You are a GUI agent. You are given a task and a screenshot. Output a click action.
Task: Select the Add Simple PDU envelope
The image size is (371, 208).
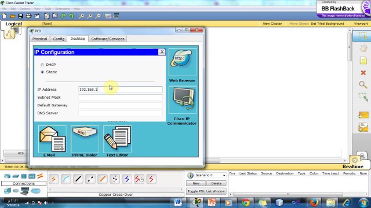363,115
